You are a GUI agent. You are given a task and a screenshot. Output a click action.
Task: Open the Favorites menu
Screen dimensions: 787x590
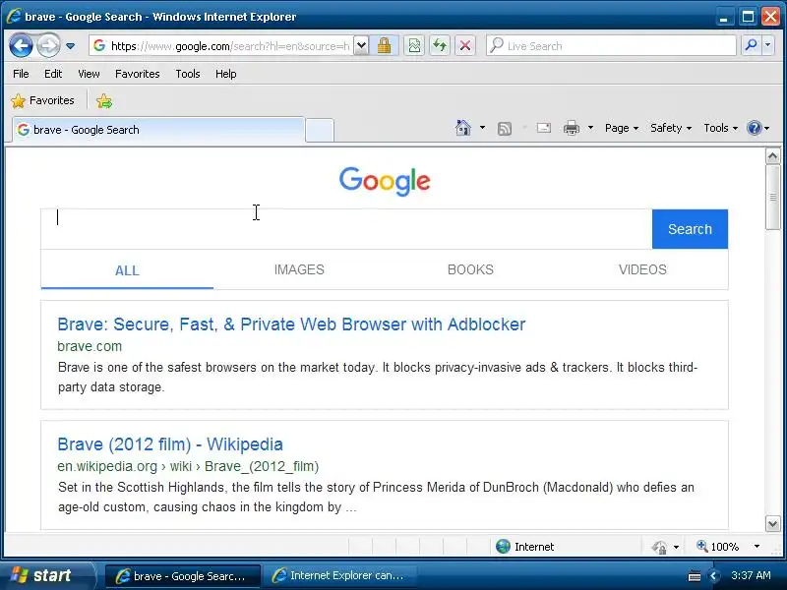(x=137, y=74)
